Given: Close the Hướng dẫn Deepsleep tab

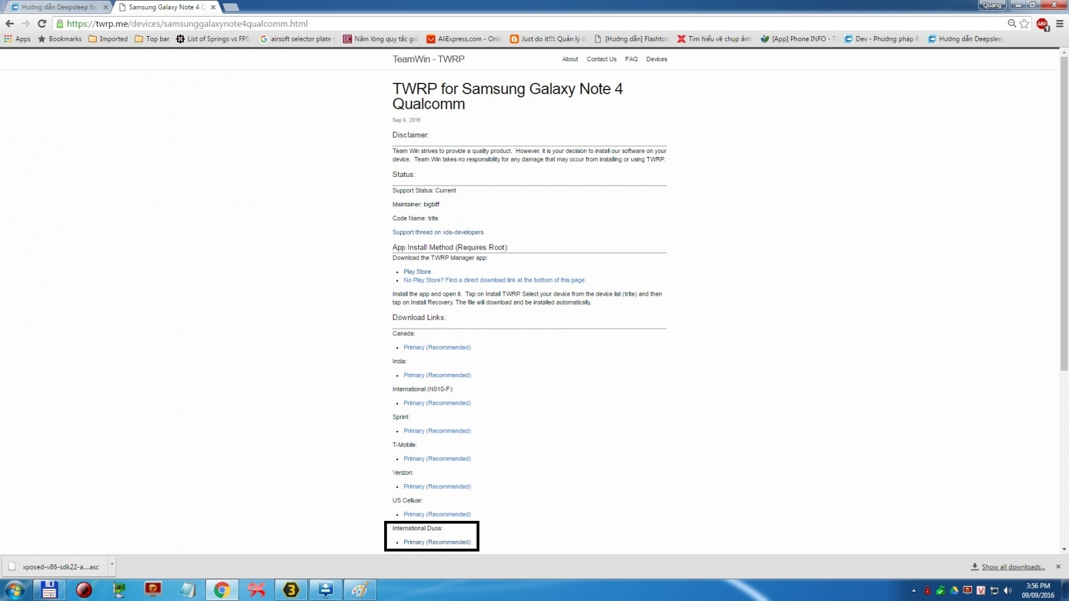Looking at the screenshot, I should pos(106,7).
